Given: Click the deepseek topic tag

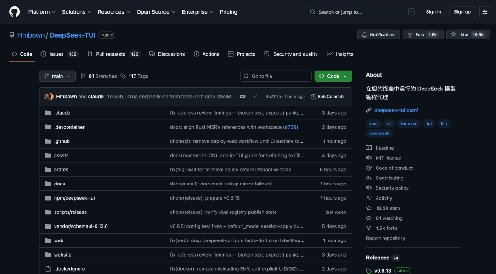Looking at the screenshot, I should click(x=379, y=134).
